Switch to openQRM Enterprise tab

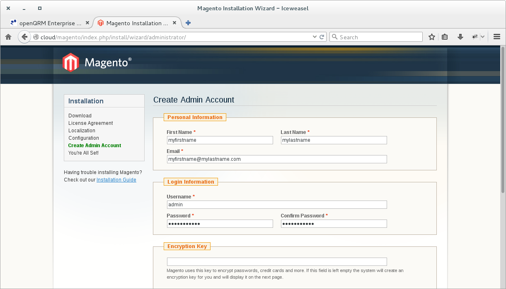click(51, 23)
